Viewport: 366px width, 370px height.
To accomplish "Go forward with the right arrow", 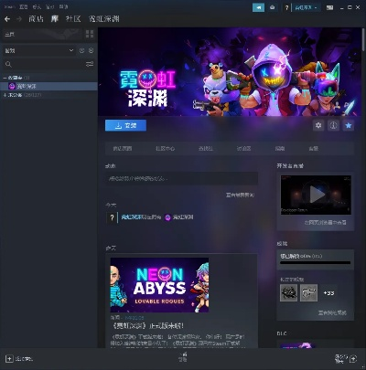I will click(x=19, y=19).
